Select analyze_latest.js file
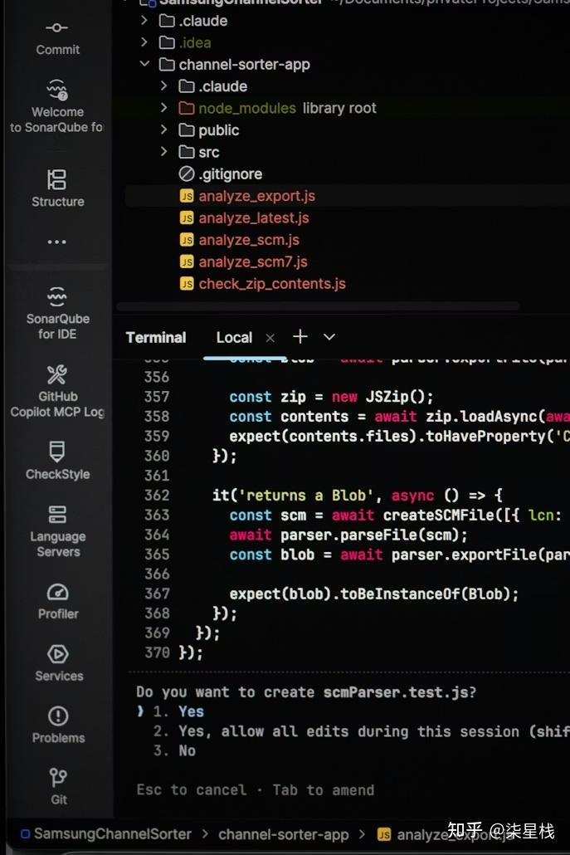 pos(244,218)
